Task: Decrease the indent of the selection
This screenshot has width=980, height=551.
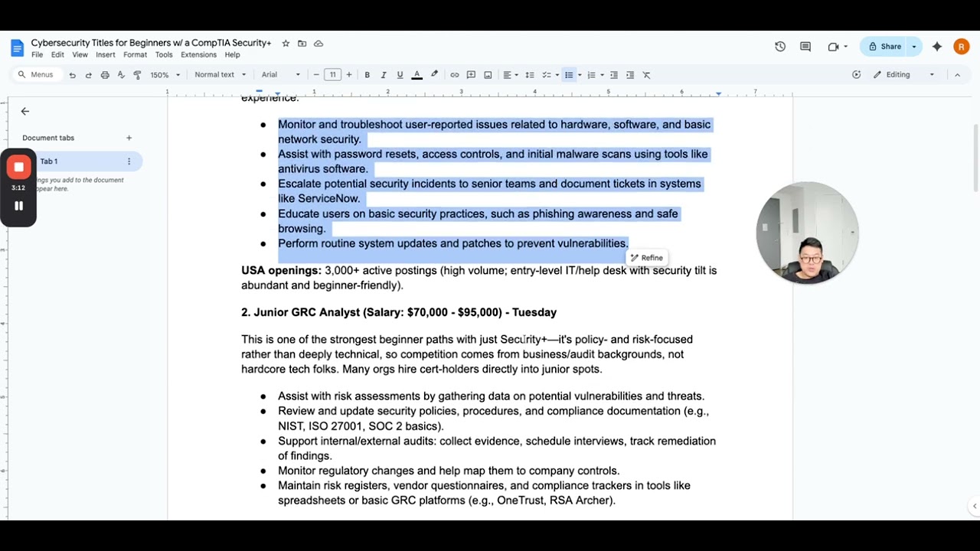Action: point(614,75)
